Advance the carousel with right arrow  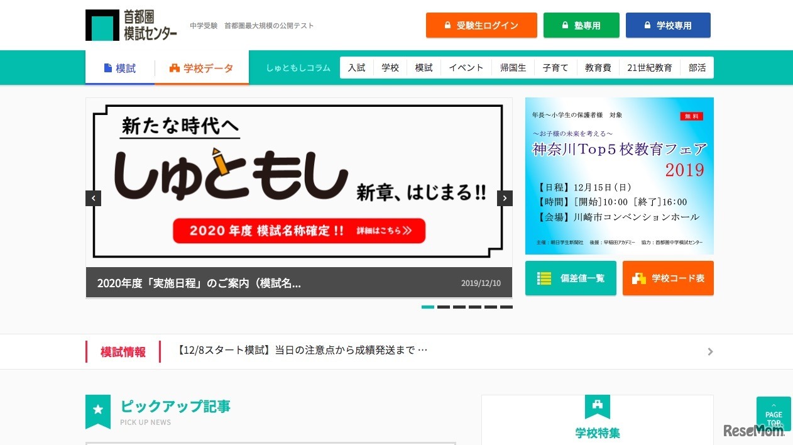click(505, 198)
